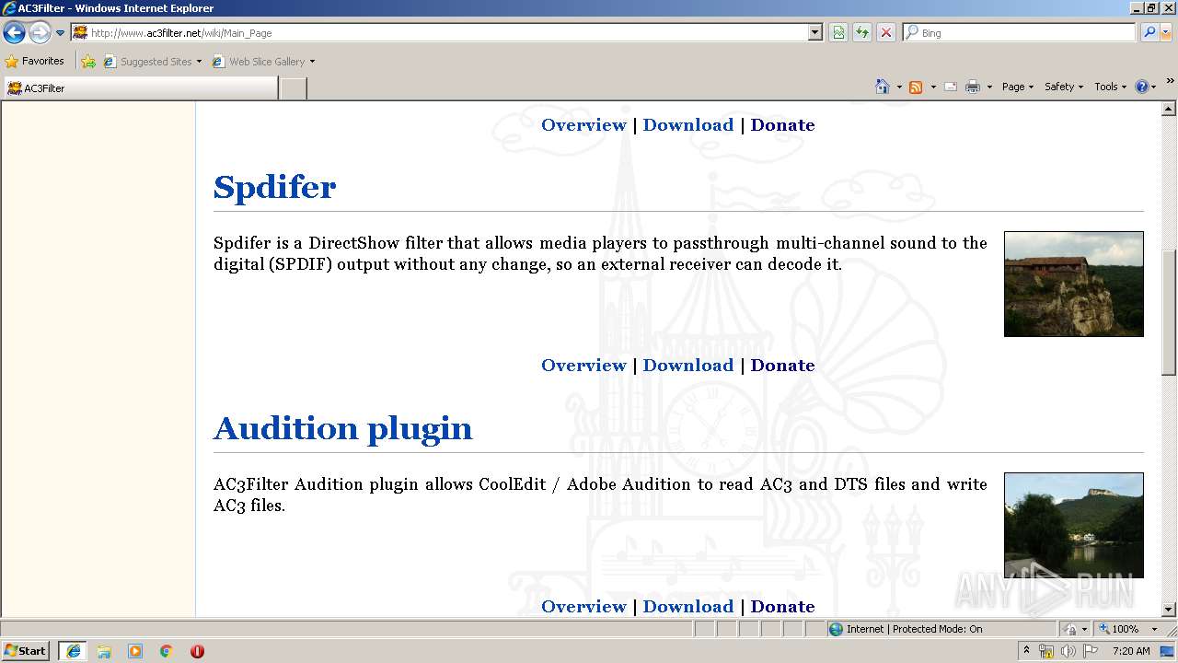Open the Favorites star button
The height and width of the screenshot is (663, 1178).
click(35, 62)
